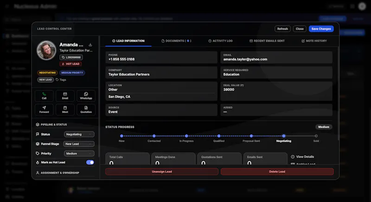Click Save Changes
The width and height of the screenshot is (371, 202).
point(321,29)
